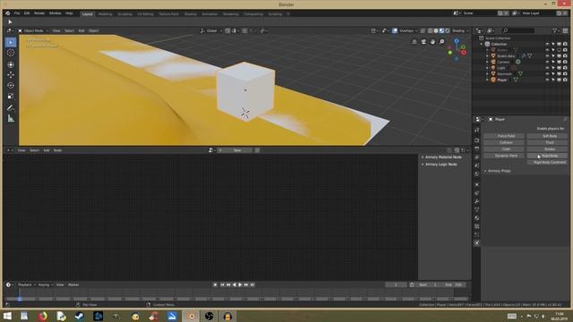The height and width of the screenshot is (322, 573).
Task: Expand the Armory Props panel
Action: click(x=500, y=171)
